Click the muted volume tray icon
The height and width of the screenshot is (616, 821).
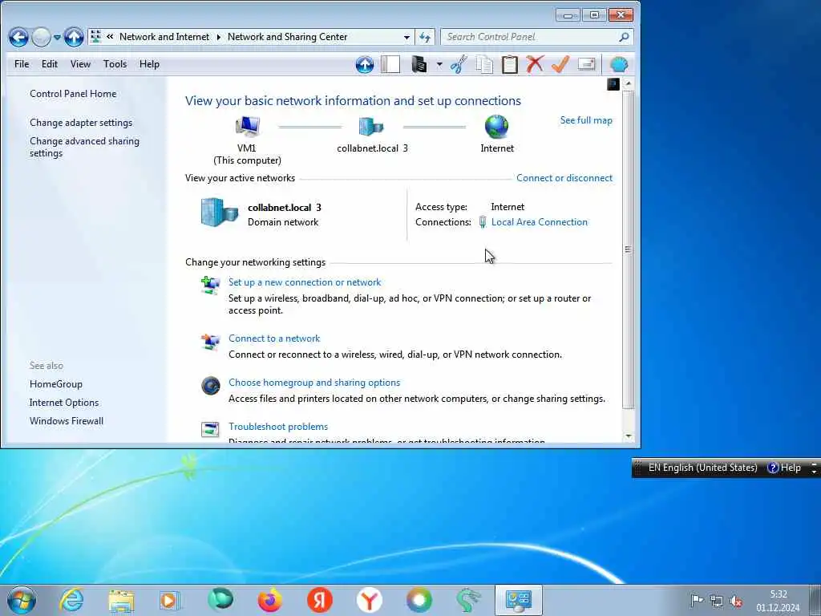pos(736,602)
